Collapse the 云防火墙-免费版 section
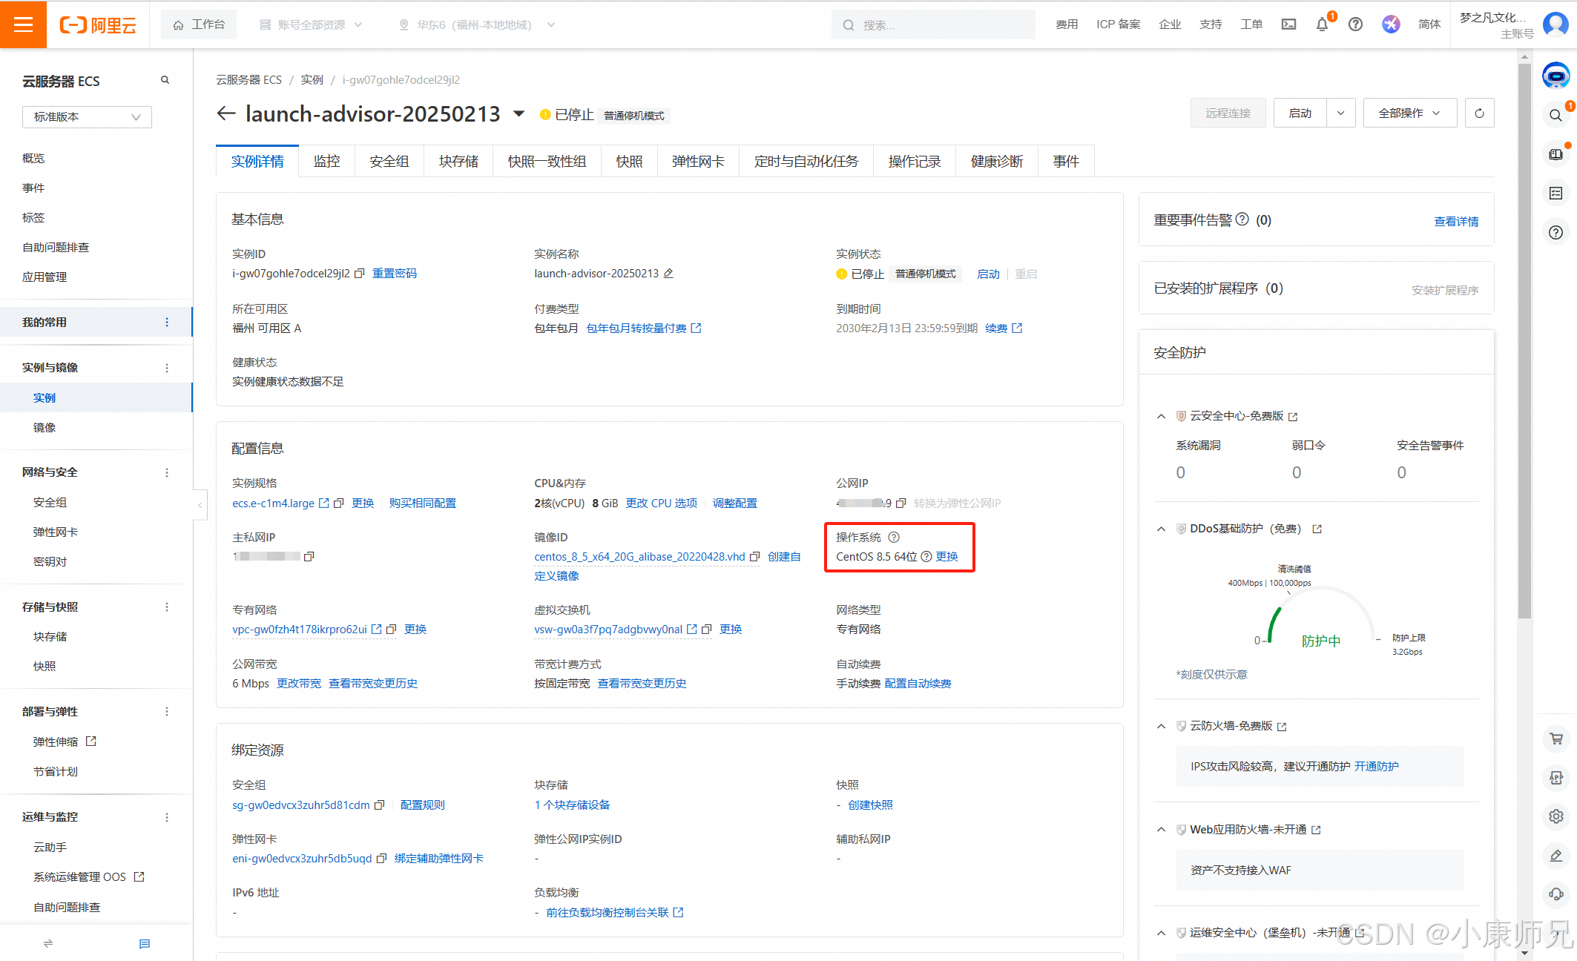 point(1161,726)
